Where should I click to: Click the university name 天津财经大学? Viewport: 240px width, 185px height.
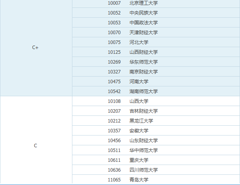[x=144, y=32]
